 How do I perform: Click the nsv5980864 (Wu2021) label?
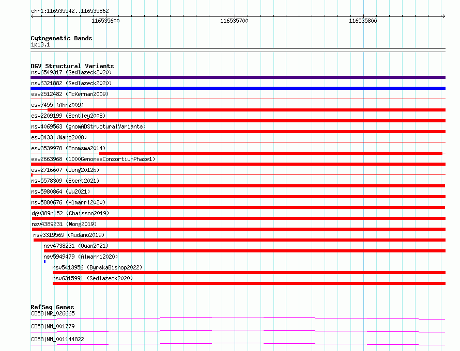[x=60, y=192]
